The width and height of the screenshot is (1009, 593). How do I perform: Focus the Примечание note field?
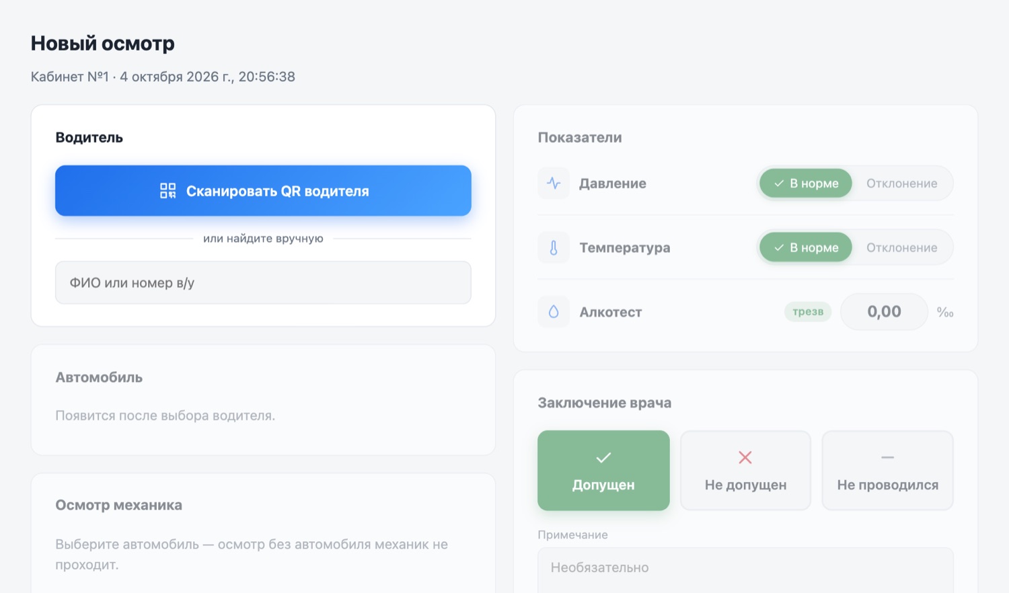[x=745, y=570]
